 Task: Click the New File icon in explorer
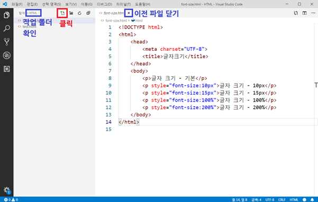pyautogui.click(x=62, y=13)
